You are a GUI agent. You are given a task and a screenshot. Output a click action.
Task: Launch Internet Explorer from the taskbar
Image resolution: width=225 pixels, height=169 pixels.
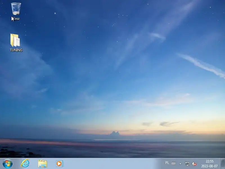click(x=25, y=164)
